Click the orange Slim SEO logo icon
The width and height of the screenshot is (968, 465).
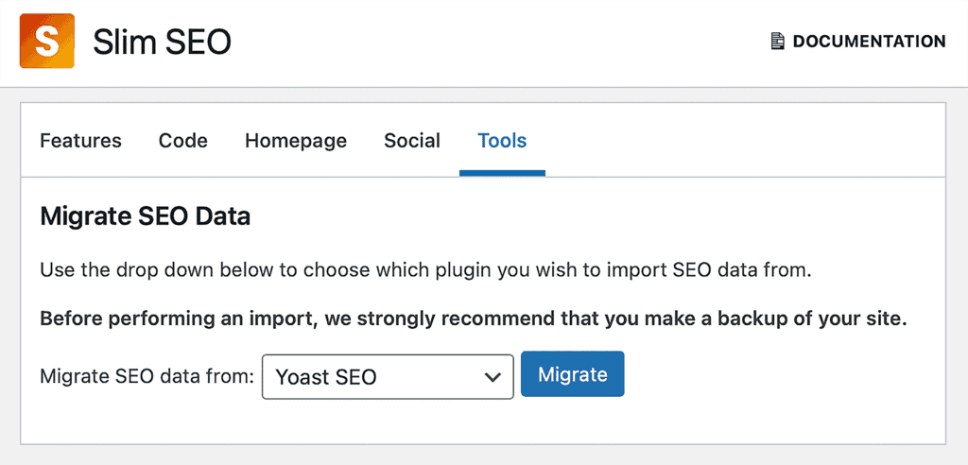click(47, 42)
